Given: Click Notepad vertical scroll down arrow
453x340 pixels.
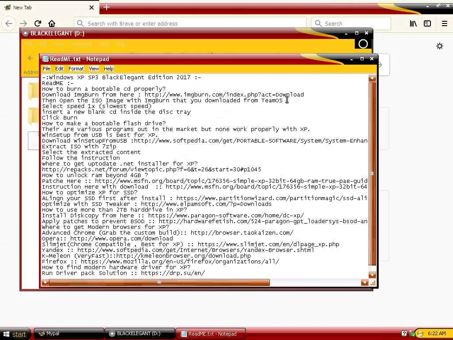Looking at the screenshot, I should tap(372, 274).
